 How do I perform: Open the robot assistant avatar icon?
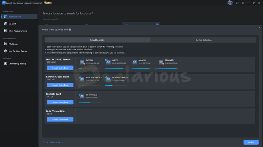(230, 3)
